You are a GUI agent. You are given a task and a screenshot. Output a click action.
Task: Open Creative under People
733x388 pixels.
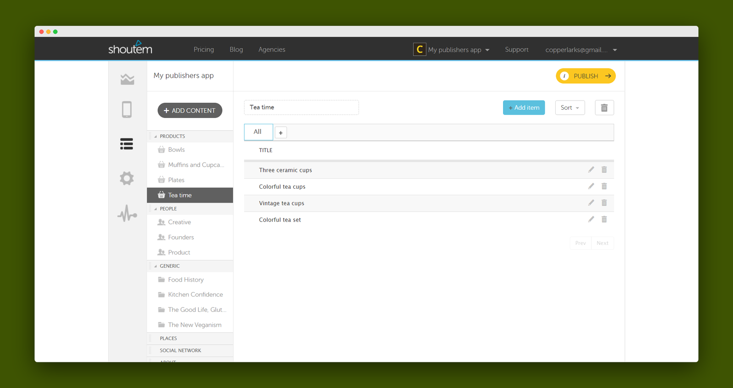click(x=190, y=222)
